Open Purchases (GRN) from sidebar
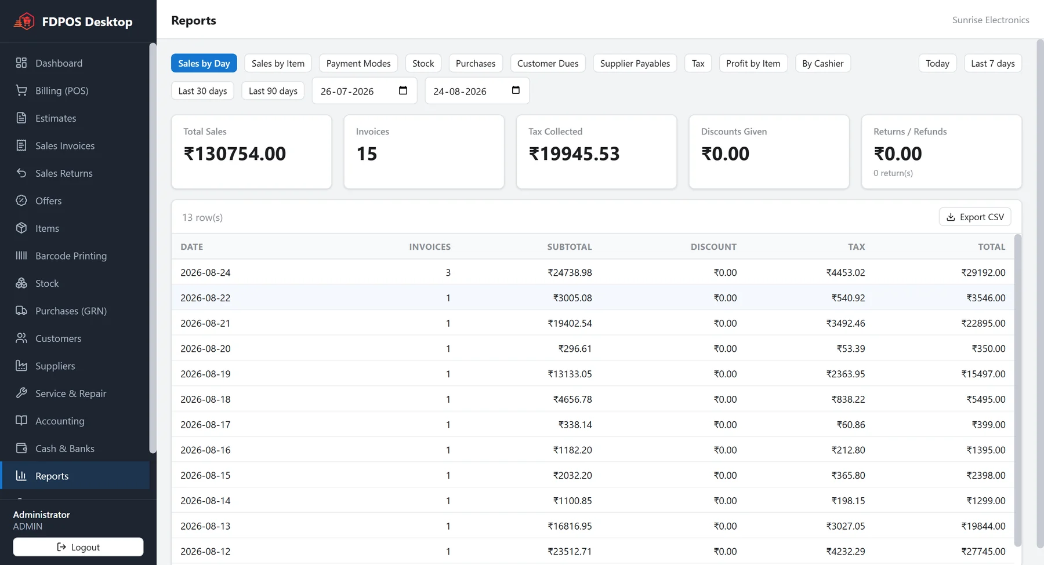Image resolution: width=1044 pixels, height=565 pixels. (x=74, y=311)
